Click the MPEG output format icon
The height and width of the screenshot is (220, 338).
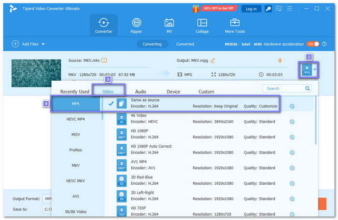[x=307, y=70]
